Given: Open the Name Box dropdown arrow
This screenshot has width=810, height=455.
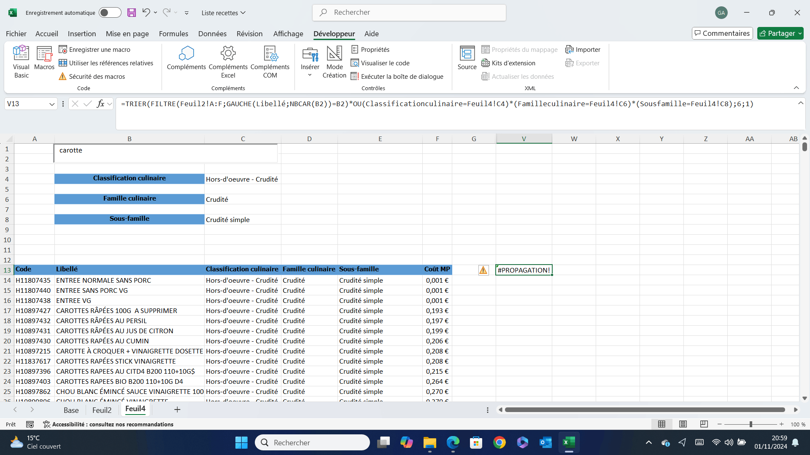Looking at the screenshot, I should (52, 104).
